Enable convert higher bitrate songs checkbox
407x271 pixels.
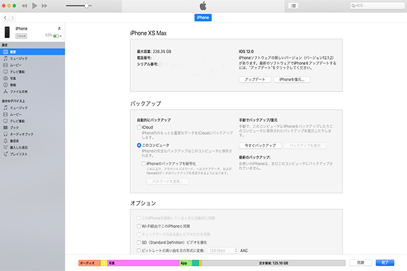[139, 251]
